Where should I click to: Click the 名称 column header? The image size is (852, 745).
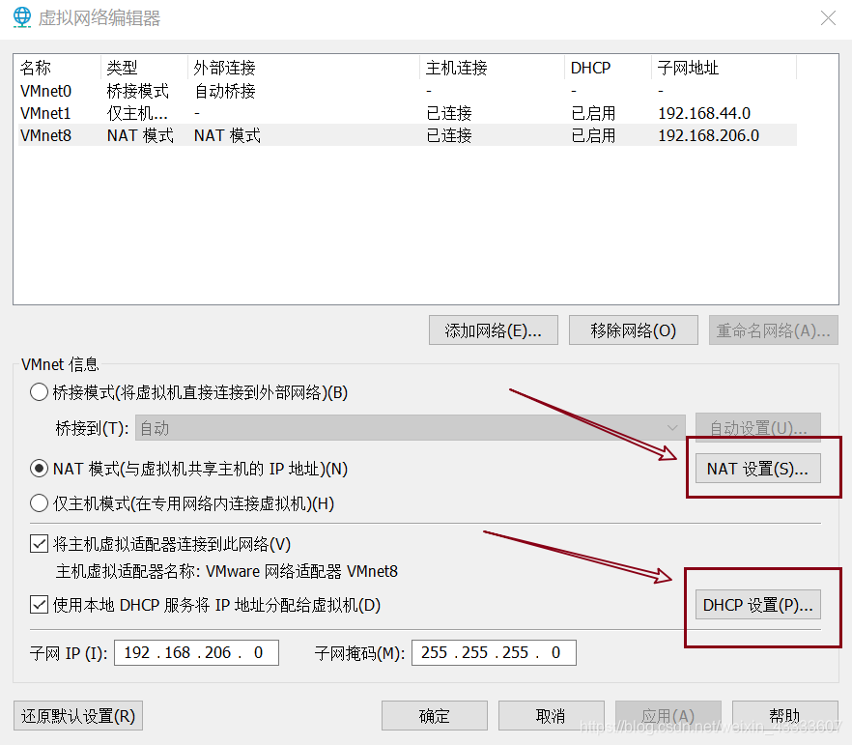pyautogui.click(x=59, y=68)
